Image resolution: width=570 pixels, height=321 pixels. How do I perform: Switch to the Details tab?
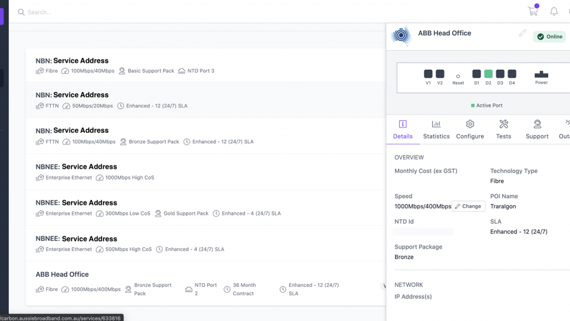403,130
